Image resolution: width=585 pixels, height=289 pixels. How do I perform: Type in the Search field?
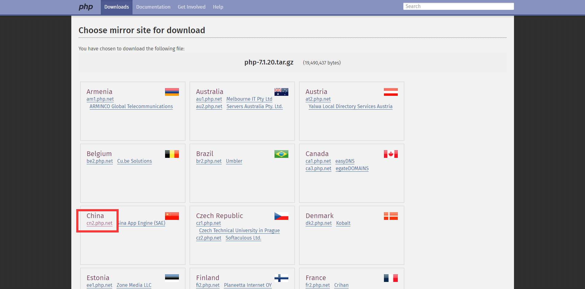[458, 6]
